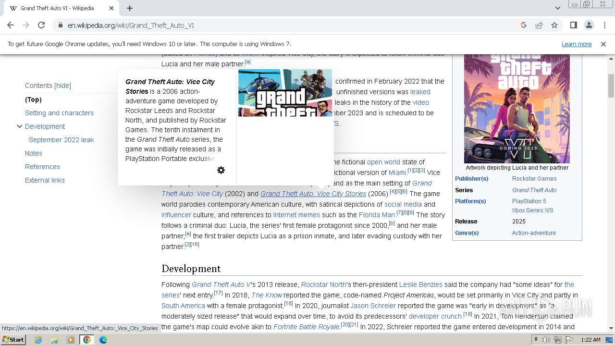Jump to References section
The height and width of the screenshot is (346, 615).
click(42, 167)
